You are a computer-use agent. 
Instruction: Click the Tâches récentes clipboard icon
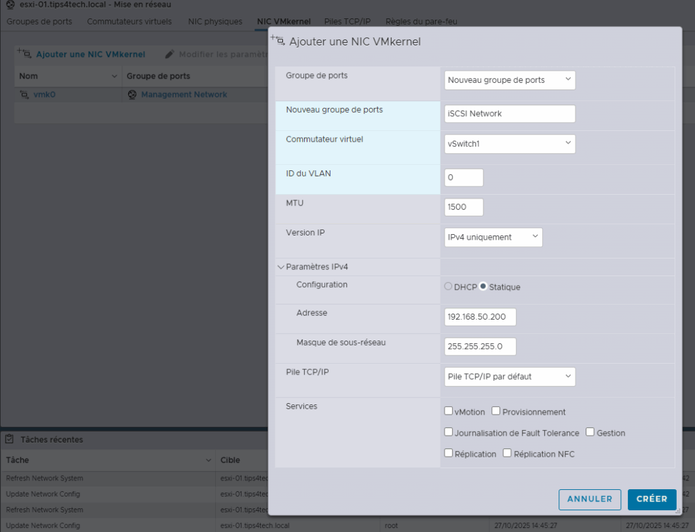point(10,439)
